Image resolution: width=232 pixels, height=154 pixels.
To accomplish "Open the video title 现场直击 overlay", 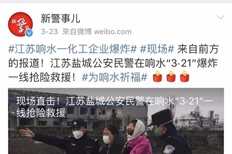I will click(x=115, y=107).
